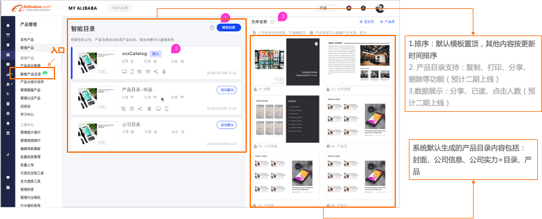Open 管理认证产品 in the side menu
This screenshot has height=219, width=542.
tap(30, 98)
